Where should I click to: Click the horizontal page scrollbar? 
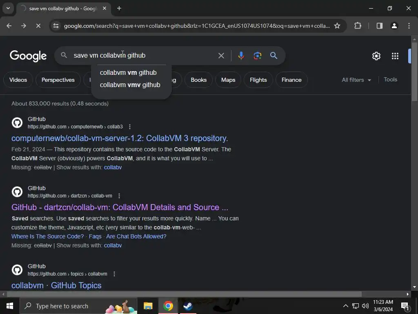click(x=184, y=294)
